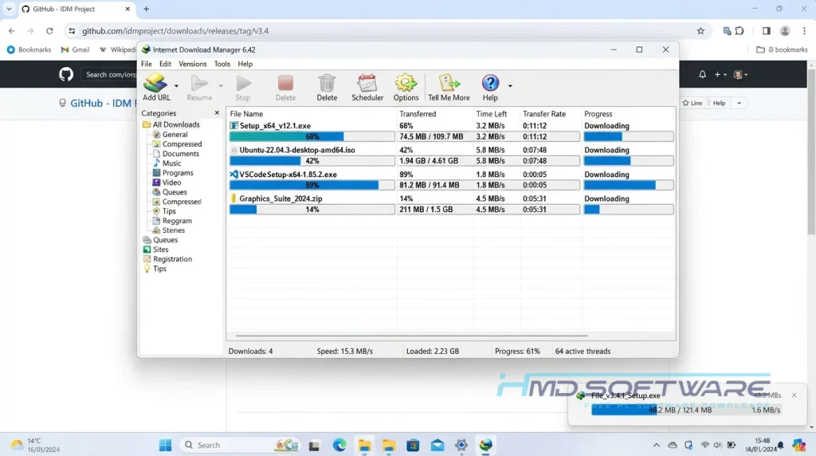Open Settings gear in taskbar

point(461,445)
